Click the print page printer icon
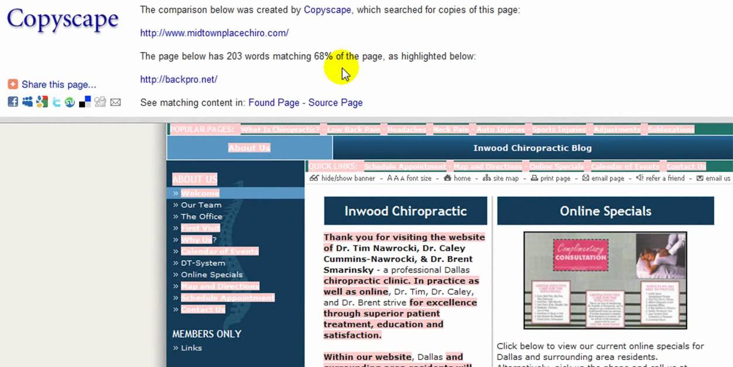 534,178
